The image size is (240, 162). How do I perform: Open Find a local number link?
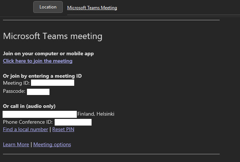[25, 130]
